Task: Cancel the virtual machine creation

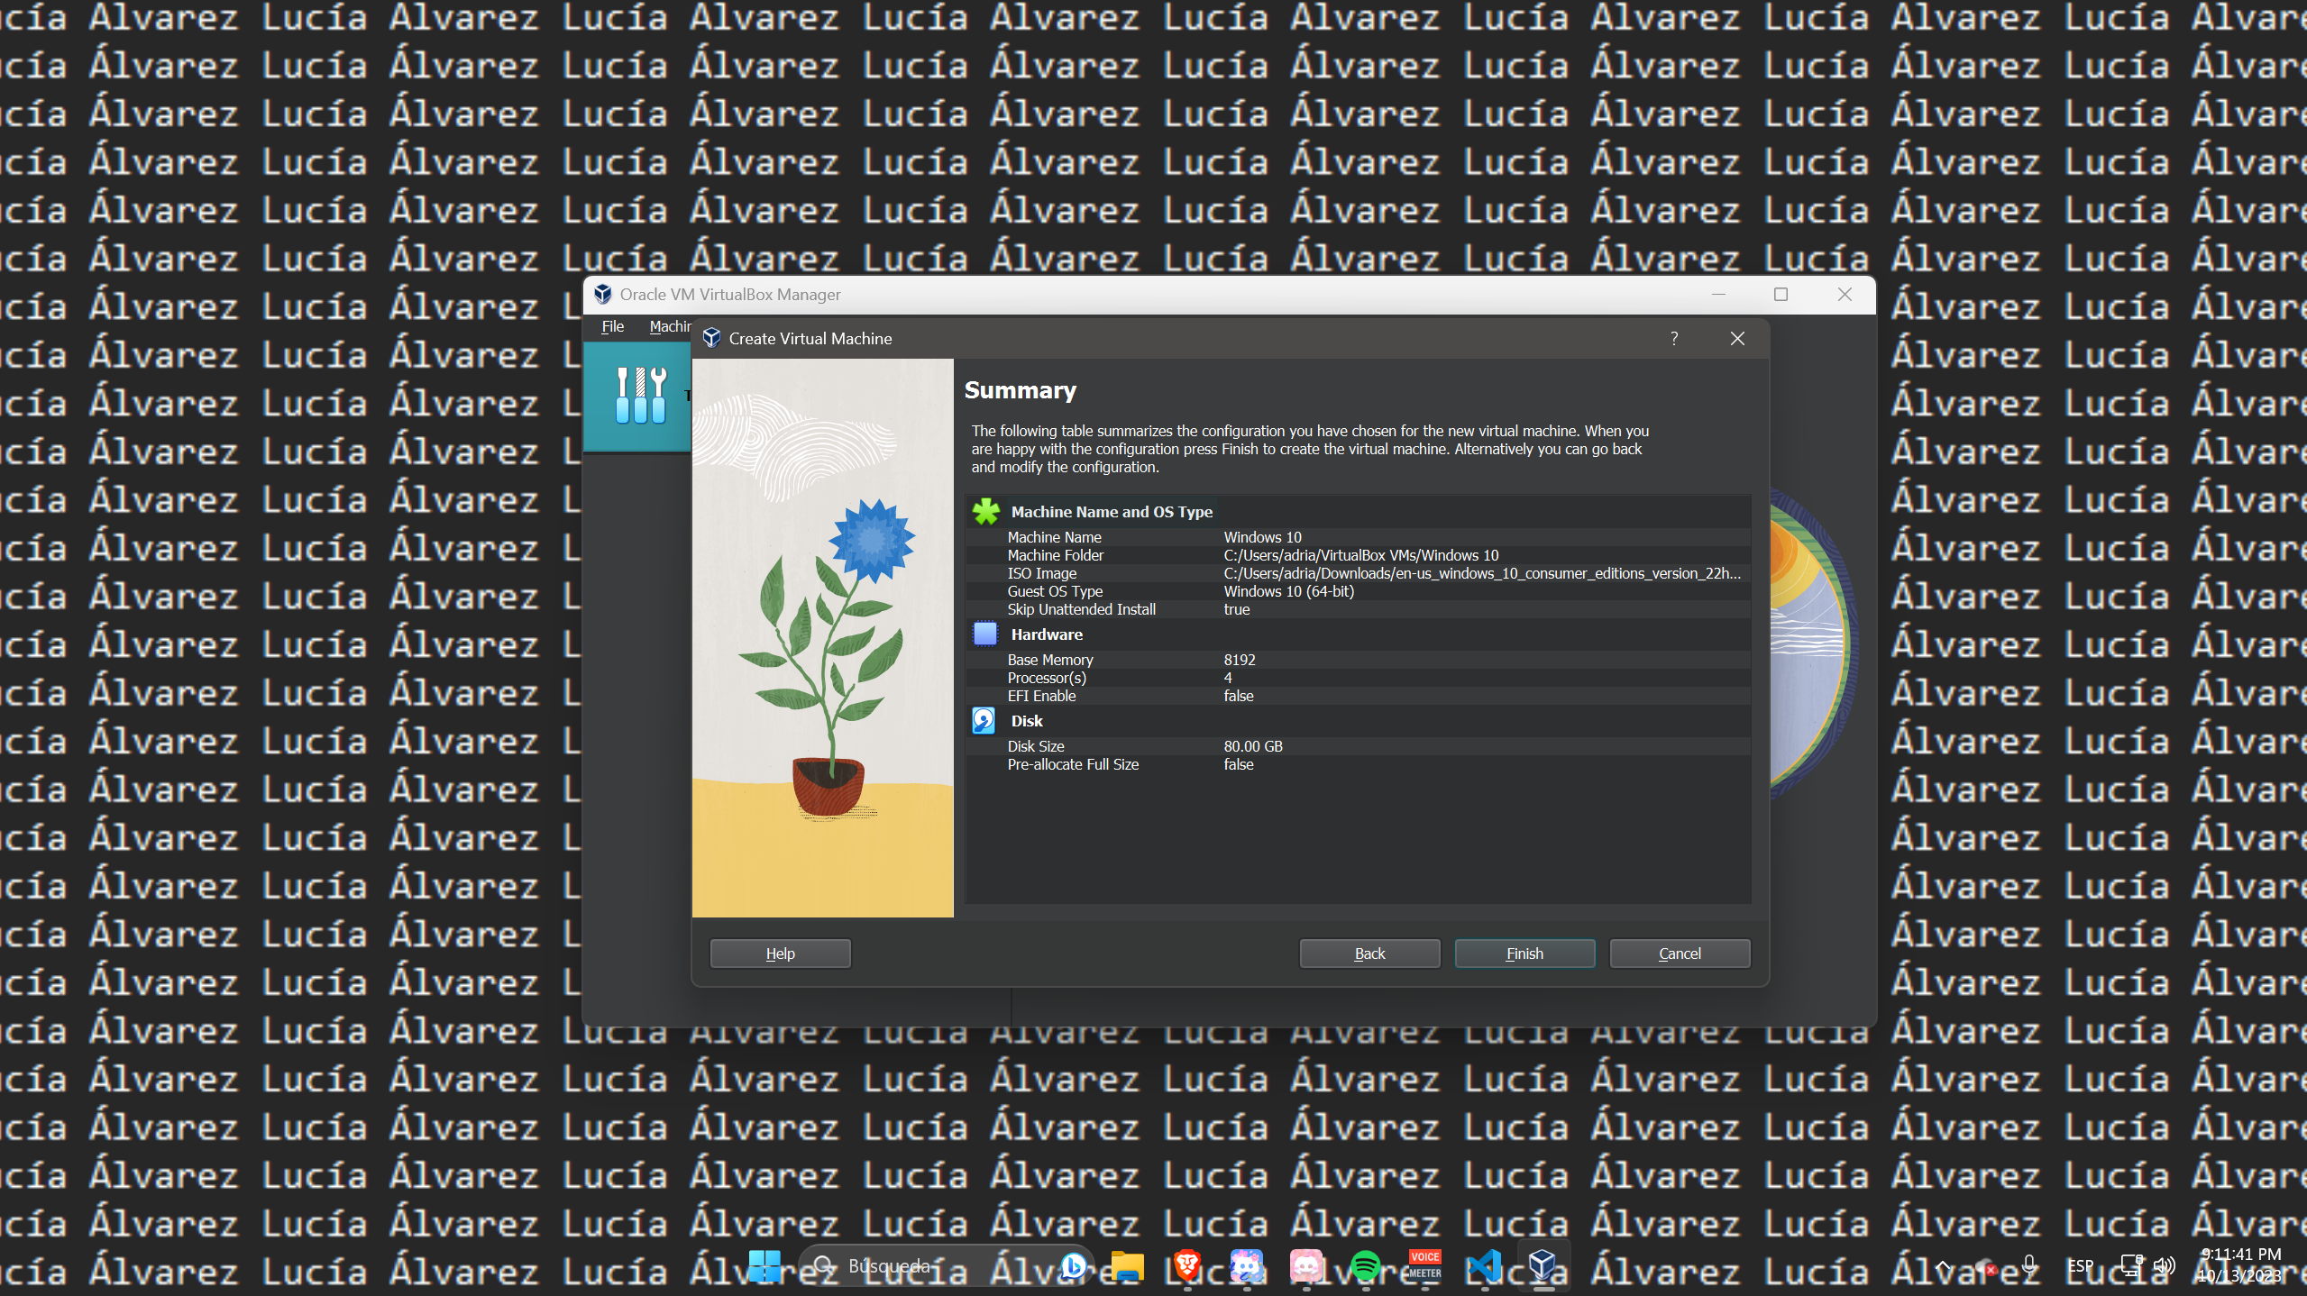Action: tap(1680, 954)
